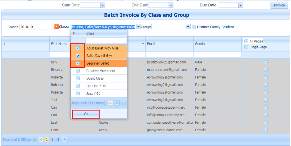Click email gina@compudance.com

[165, 130]
